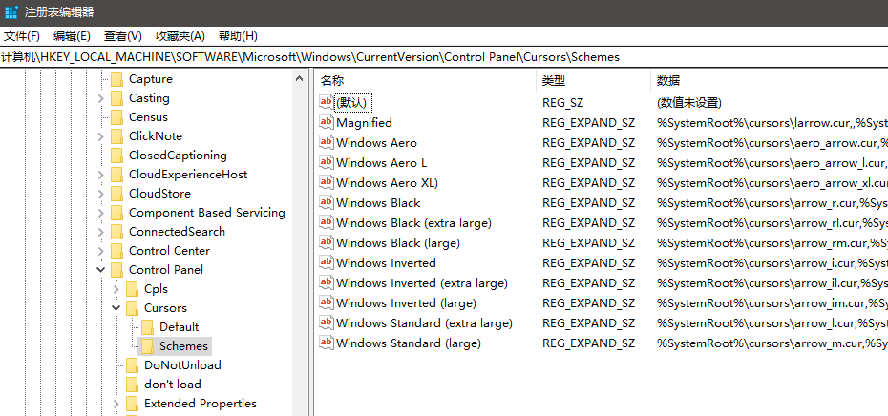888x416 pixels.
Task: Collapse the Cursors key
Action: pos(116,308)
